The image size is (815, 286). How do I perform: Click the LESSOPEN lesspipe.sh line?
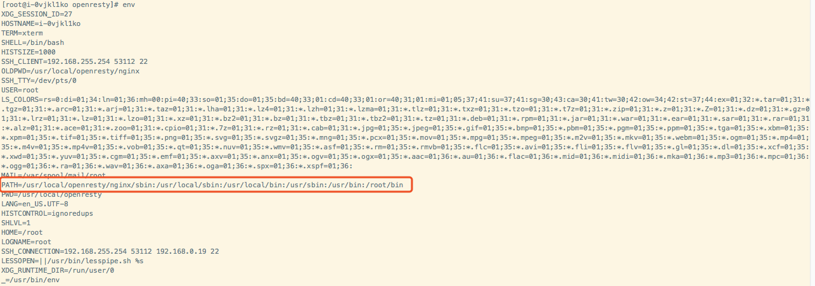72,261
